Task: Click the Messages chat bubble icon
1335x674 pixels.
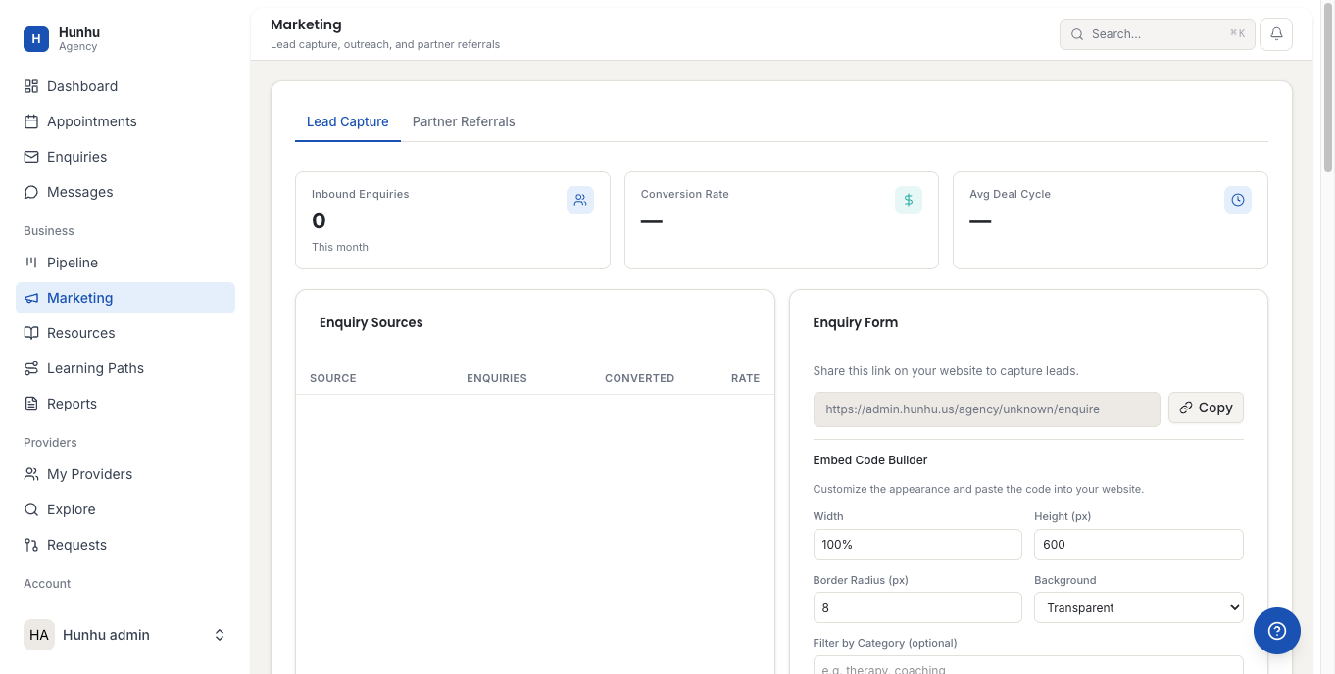Action: click(31, 192)
